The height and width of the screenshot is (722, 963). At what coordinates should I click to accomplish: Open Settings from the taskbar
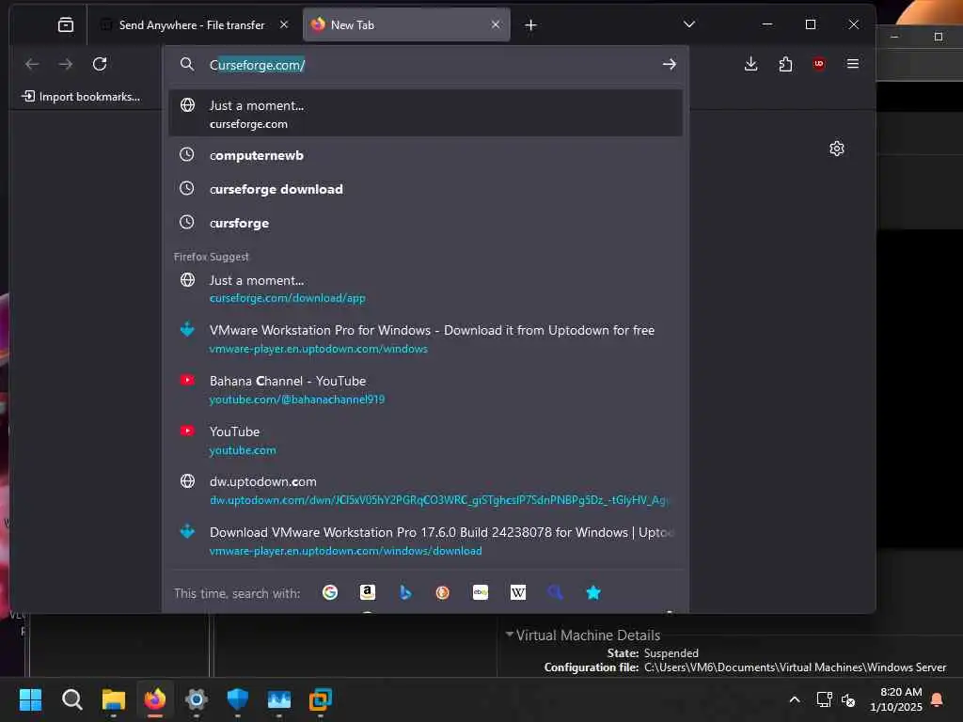pyautogui.click(x=196, y=699)
